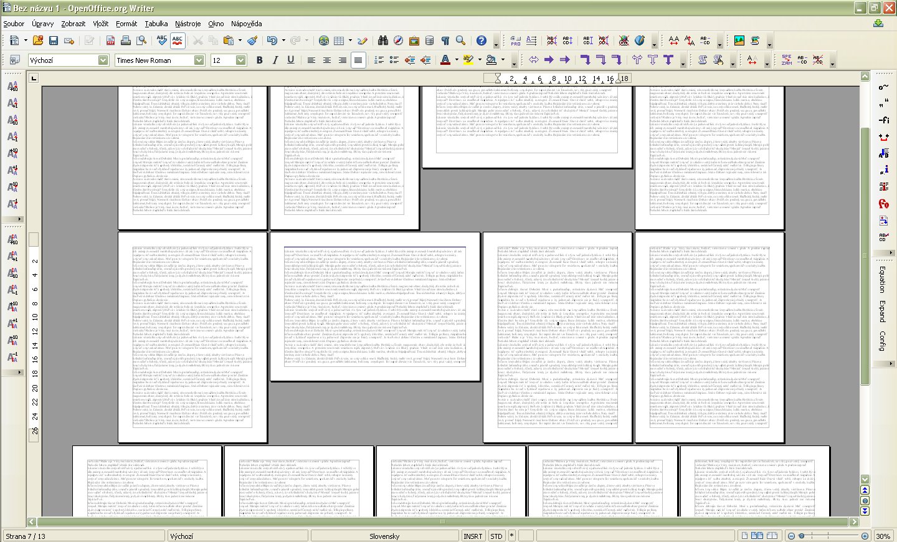Set justified alignment
Viewport: 897px width, 542px height.
point(358,60)
